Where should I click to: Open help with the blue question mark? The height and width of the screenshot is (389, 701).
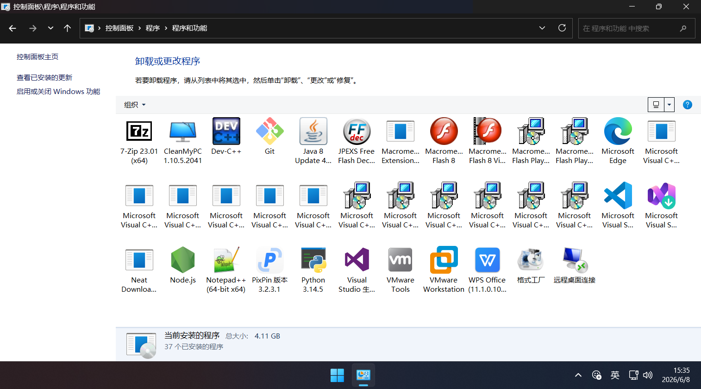pyautogui.click(x=688, y=105)
